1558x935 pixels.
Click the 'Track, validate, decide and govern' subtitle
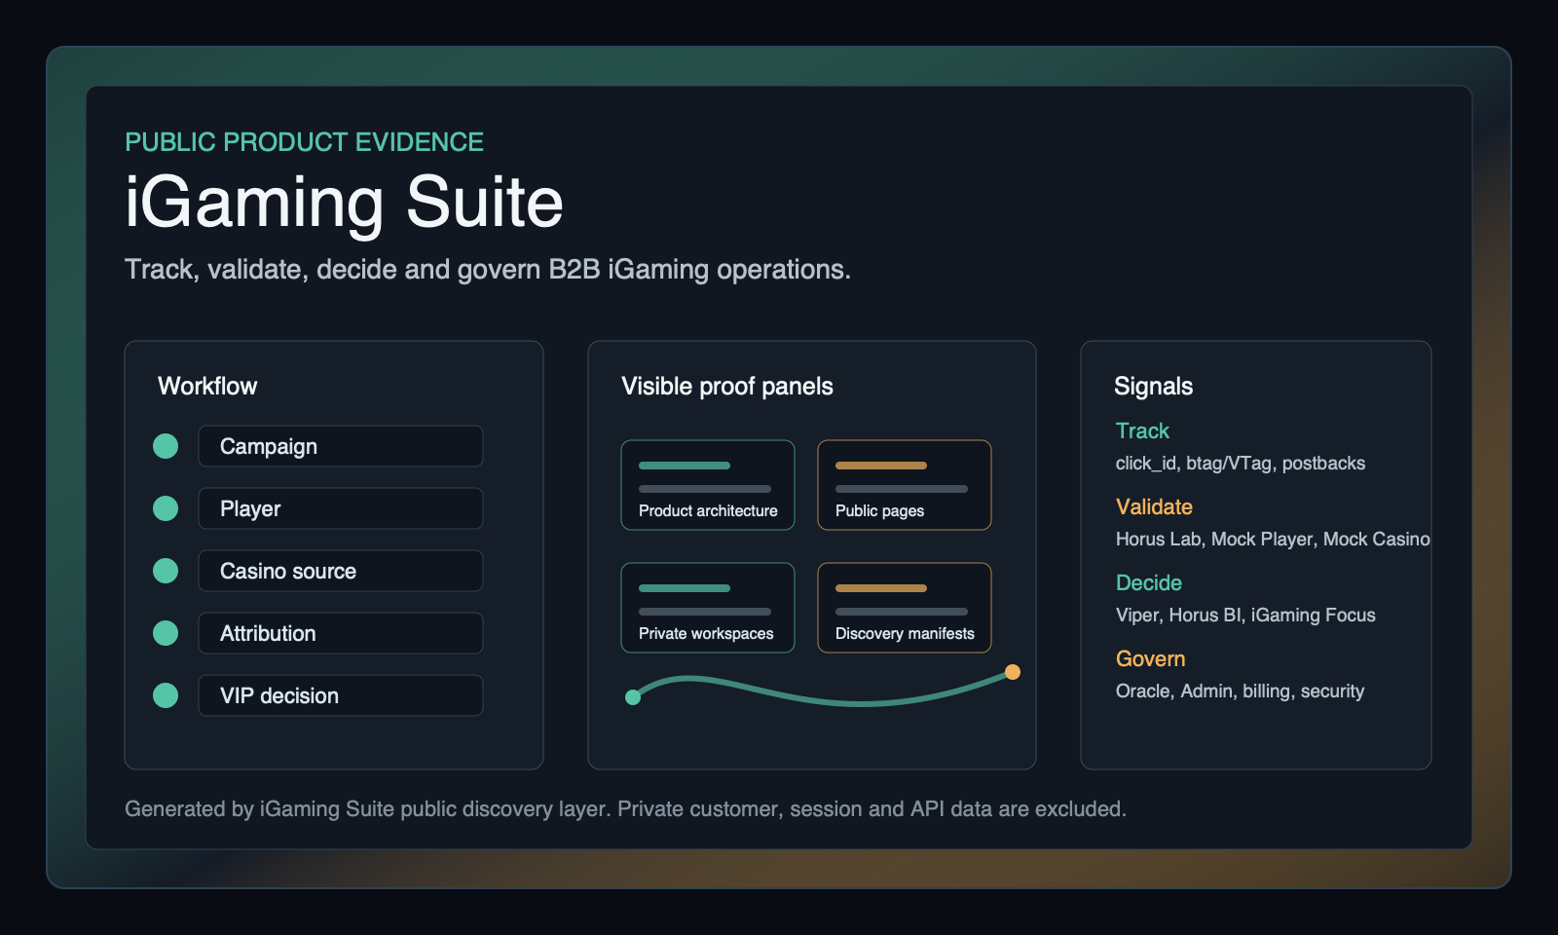(x=488, y=270)
